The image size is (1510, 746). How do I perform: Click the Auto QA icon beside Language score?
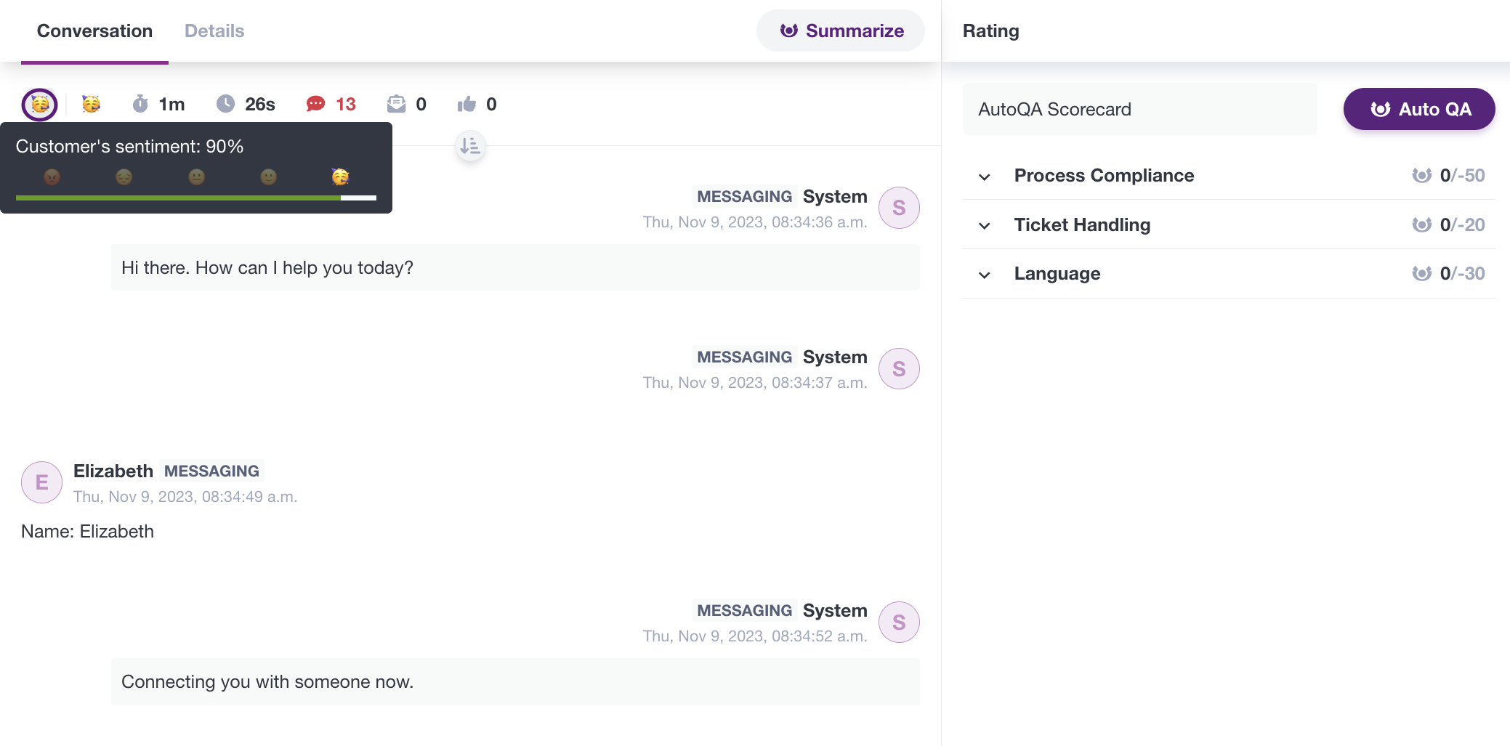[1422, 273]
